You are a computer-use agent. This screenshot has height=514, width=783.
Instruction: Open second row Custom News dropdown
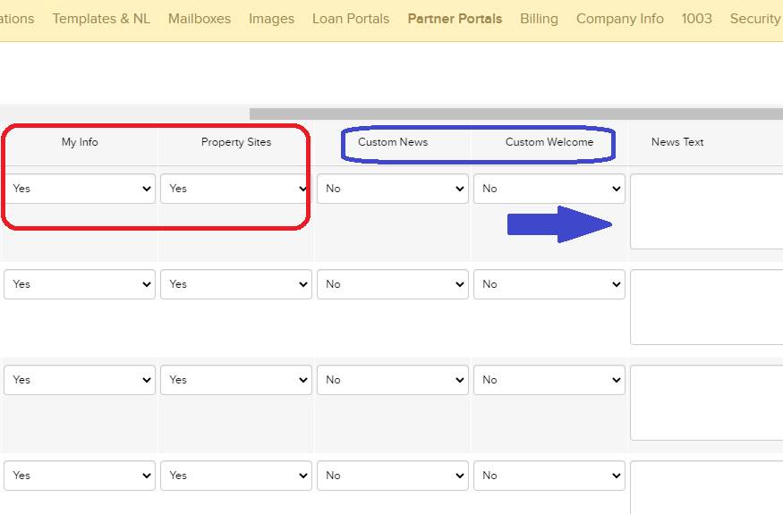[393, 284]
